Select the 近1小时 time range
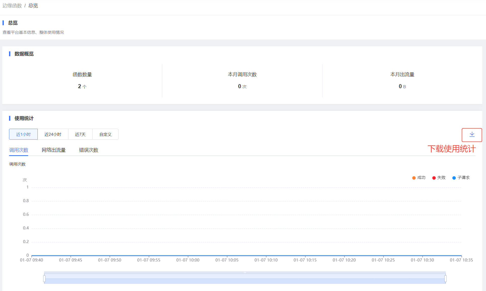 point(23,134)
